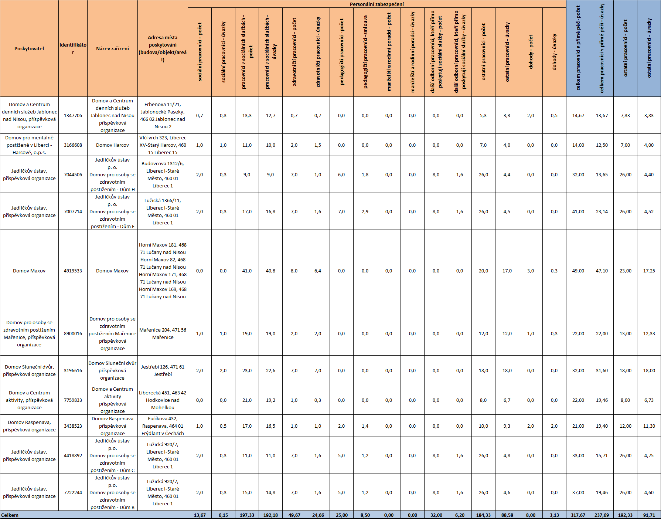Select facility cell ending with Dům B
This screenshot has height=519, width=661.
(112, 492)
